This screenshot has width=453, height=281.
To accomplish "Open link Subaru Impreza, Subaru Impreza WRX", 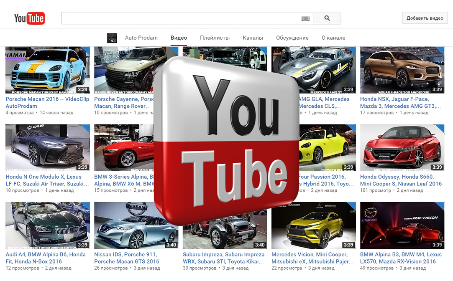I will click(224, 258).
